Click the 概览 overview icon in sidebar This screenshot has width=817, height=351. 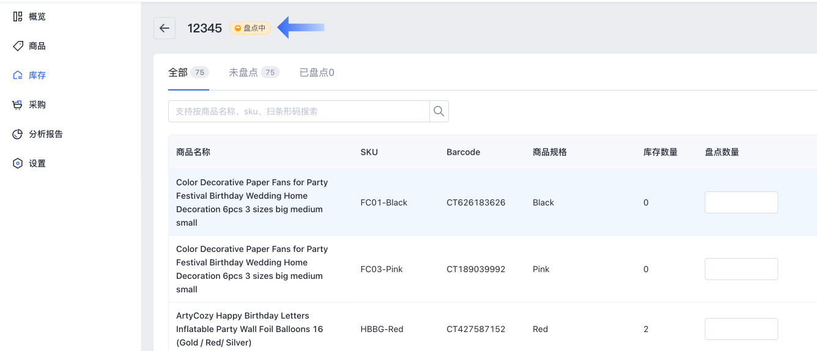(18, 17)
